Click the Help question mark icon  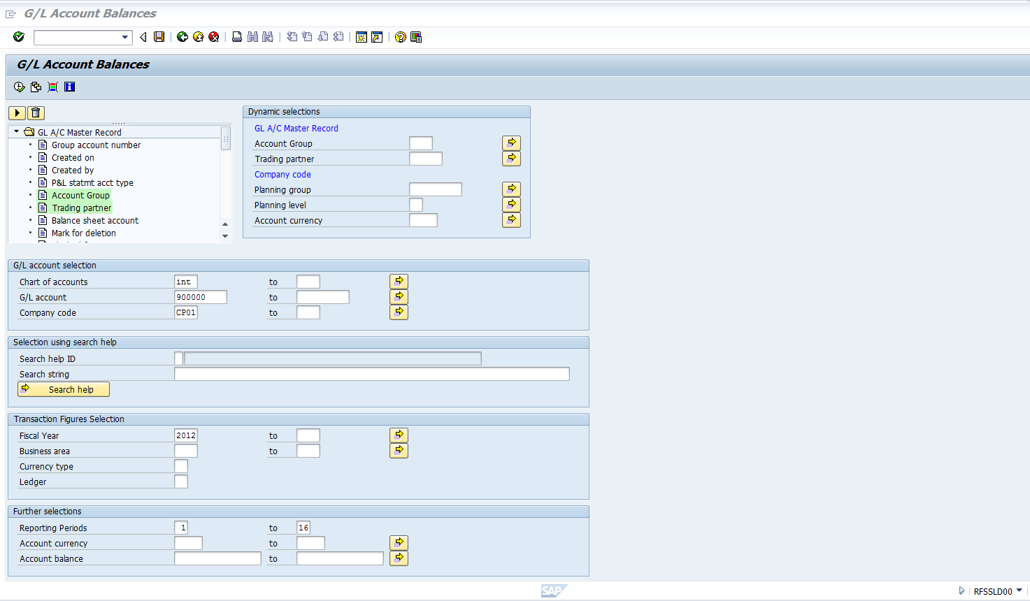pos(399,36)
